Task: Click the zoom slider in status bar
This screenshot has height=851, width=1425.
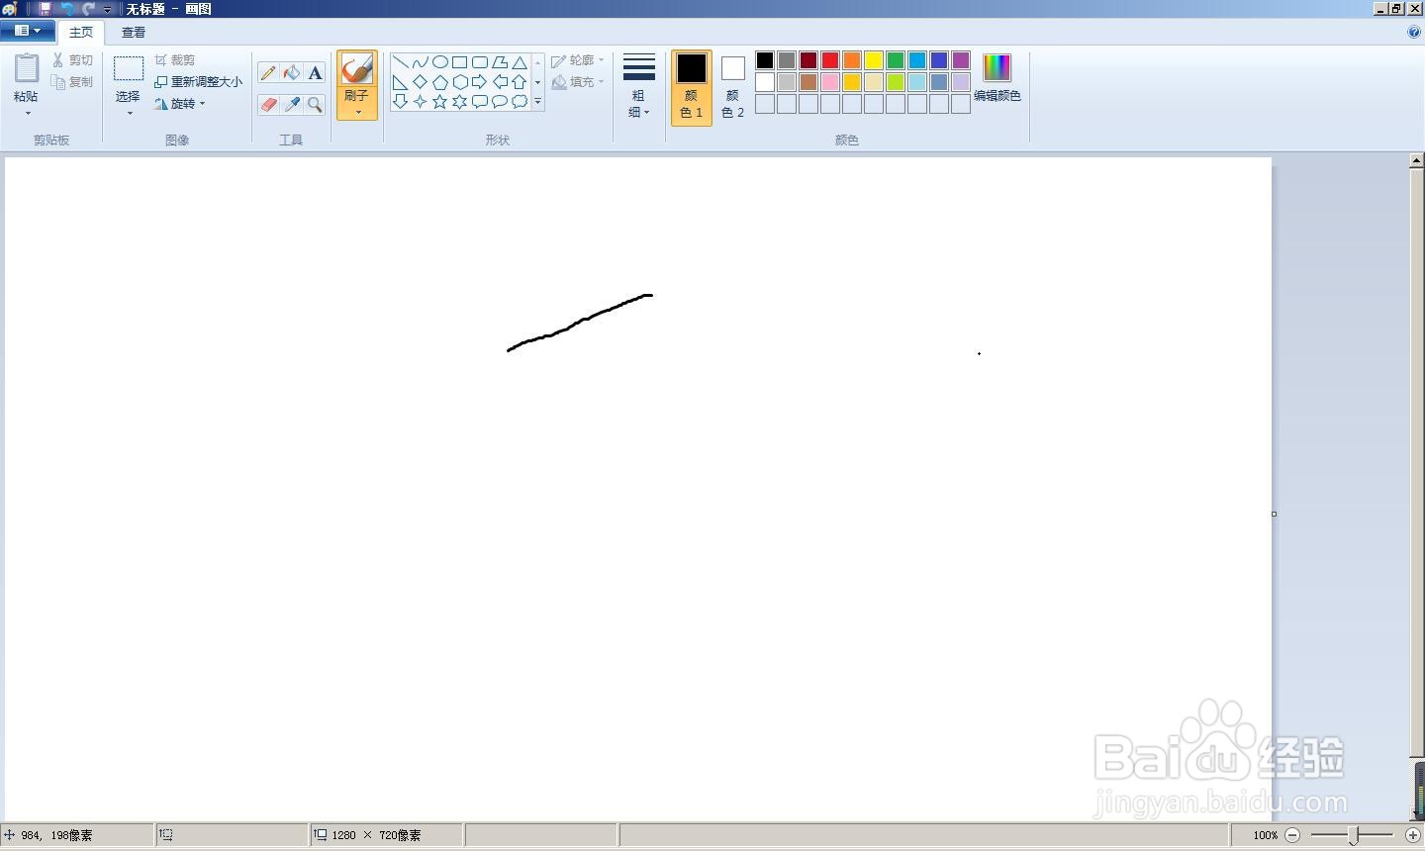Action: (x=1353, y=835)
